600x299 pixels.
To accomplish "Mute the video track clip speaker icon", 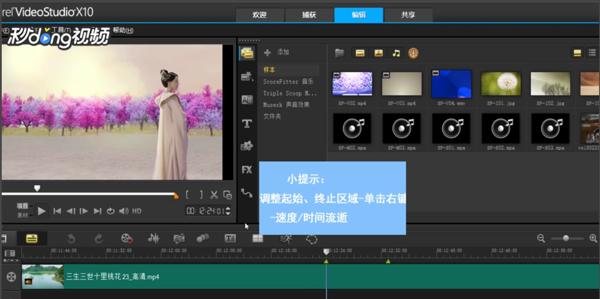I will point(28,281).
